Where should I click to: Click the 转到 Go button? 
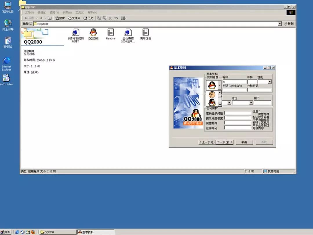[x=289, y=24]
